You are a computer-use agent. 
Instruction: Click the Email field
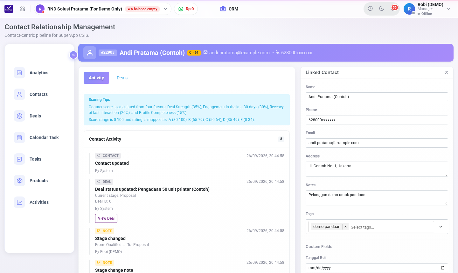[x=377, y=143]
